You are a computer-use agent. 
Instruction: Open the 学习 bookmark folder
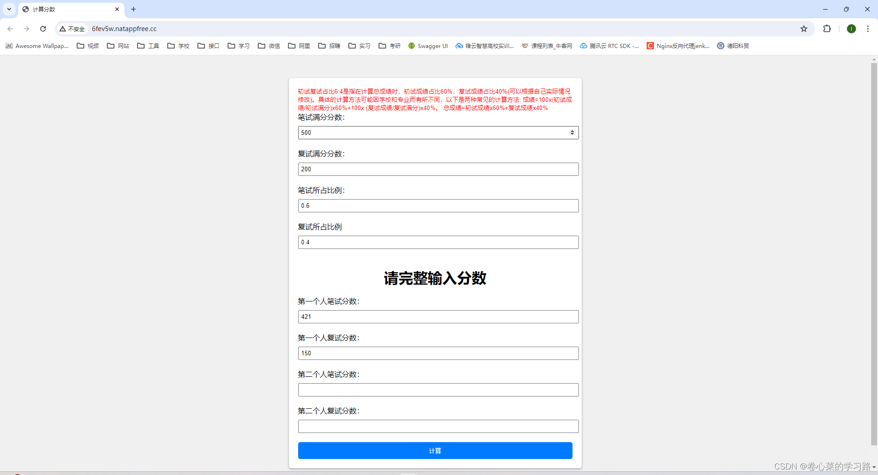[239, 46]
